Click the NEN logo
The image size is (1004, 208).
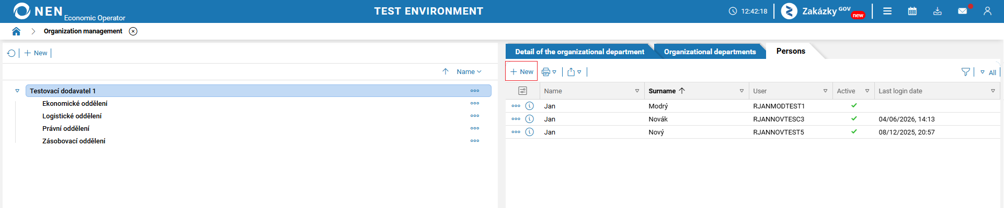tap(38, 11)
